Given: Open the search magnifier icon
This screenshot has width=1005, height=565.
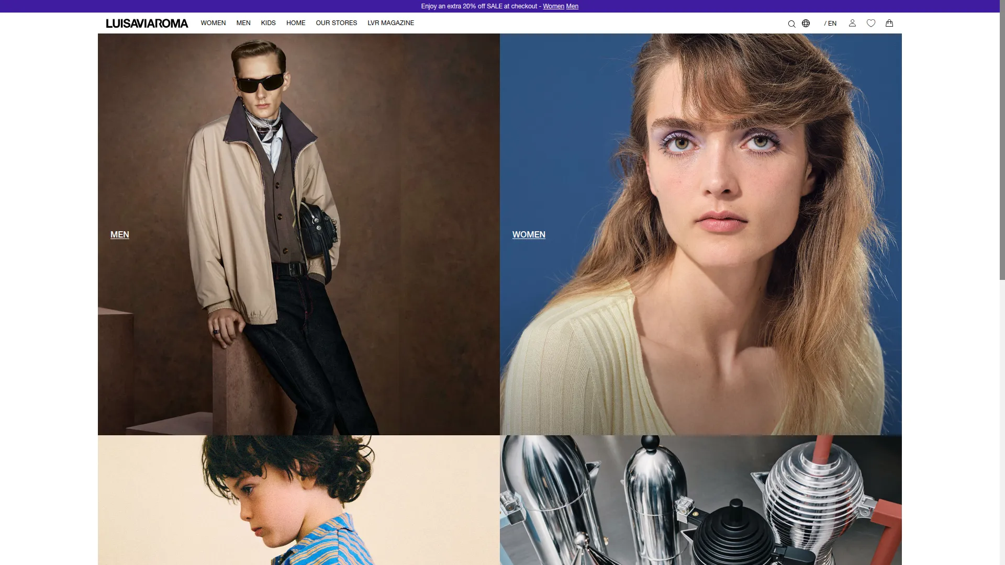Looking at the screenshot, I should click(x=791, y=24).
